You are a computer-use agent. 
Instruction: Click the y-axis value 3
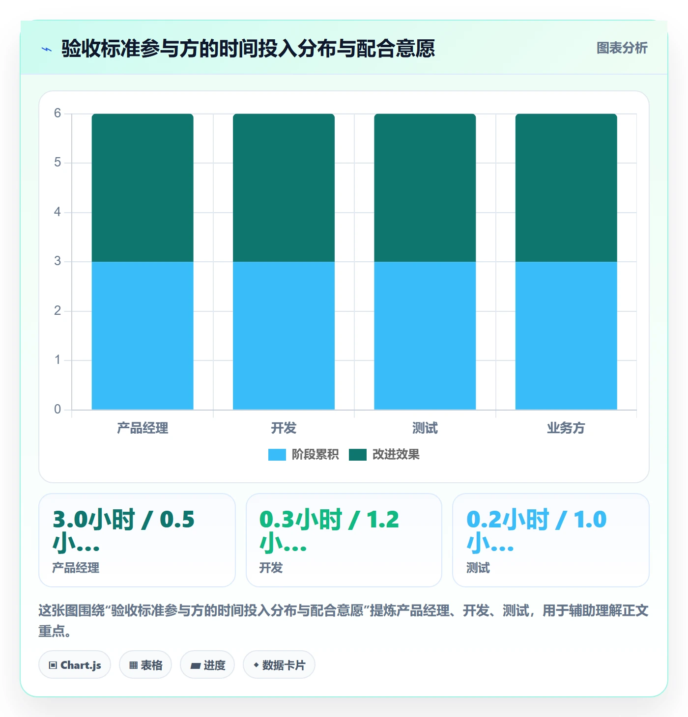tap(57, 261)
